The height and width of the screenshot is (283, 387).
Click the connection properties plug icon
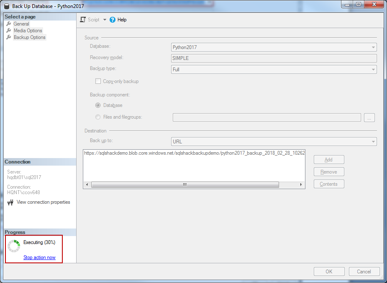pyautogui.click(x=10, y=203)
